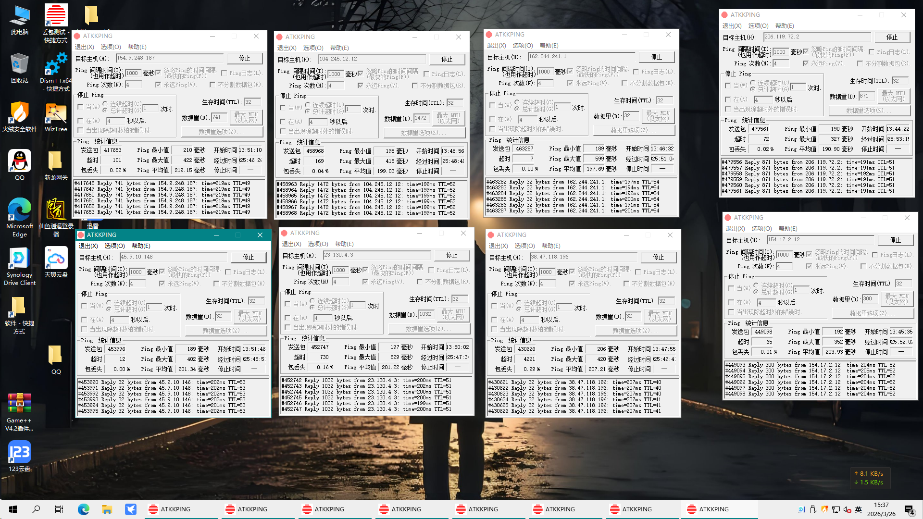Click the 数据量 field showing 1472
Image resolution: width=923 pixels, height=519 pixels.
[x=422, y=118]
